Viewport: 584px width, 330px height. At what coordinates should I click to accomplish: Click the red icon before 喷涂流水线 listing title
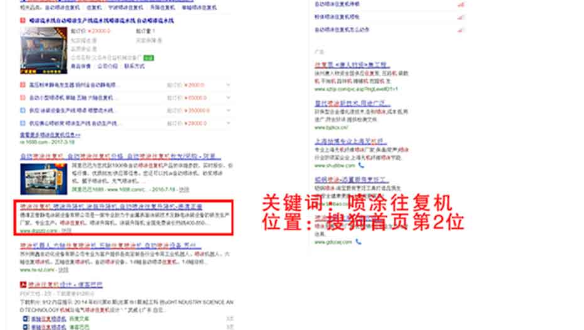(23, 20)
